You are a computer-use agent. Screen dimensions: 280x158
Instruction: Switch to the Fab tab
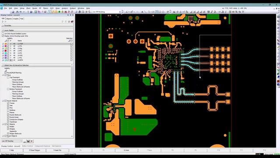click(x=21, y=18)
